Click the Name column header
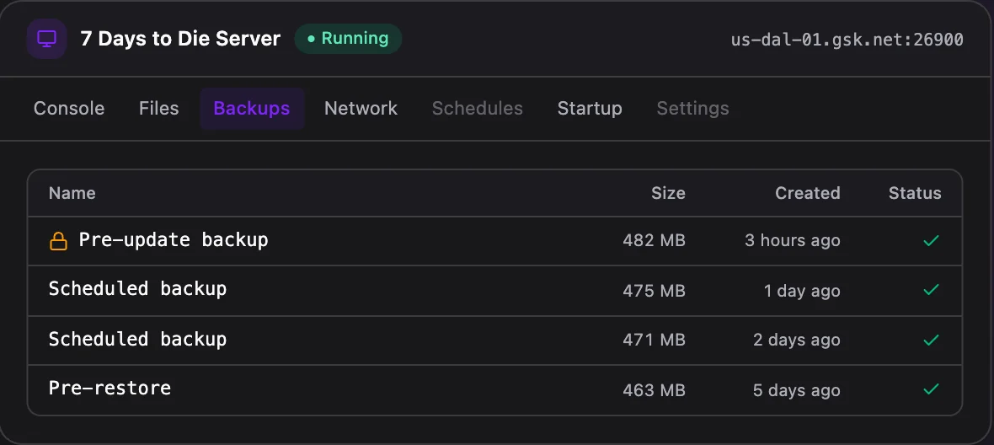The width and height of the screenshot is (994, 445). pos(72,193)
